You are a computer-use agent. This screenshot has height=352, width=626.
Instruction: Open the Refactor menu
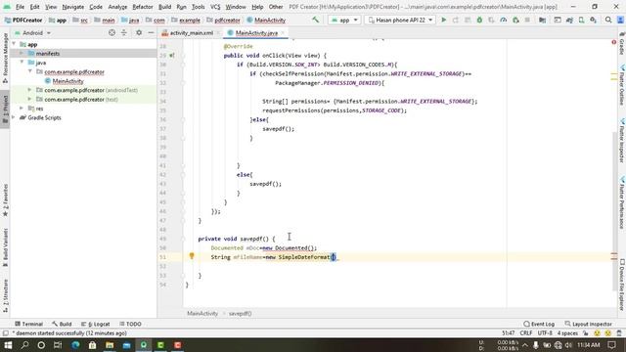pyautogui.click(x=143, y=7)
